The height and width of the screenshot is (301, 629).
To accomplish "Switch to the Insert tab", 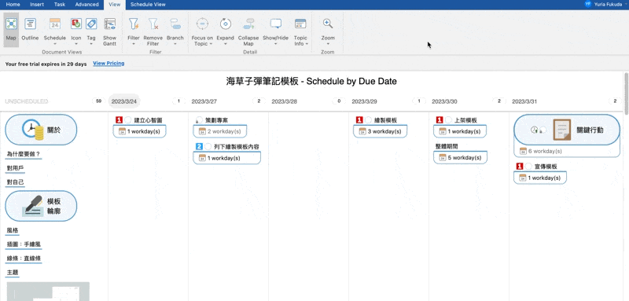I will [37, 5].
